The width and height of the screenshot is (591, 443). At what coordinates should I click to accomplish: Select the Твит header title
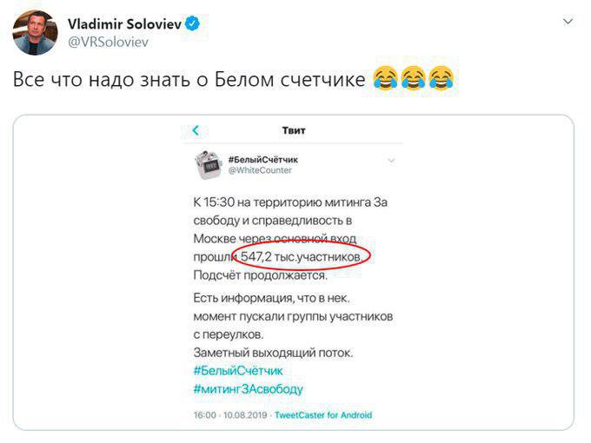294,131
